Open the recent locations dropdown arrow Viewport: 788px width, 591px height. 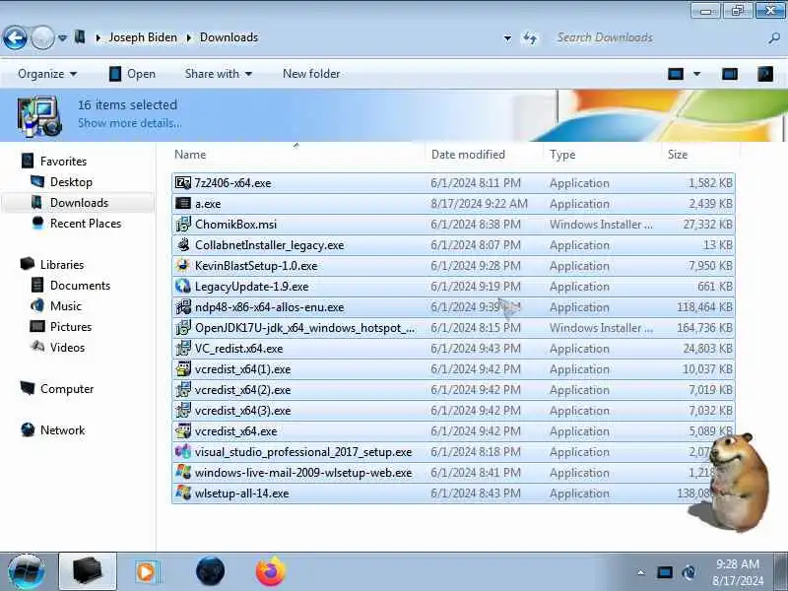tap(62, 37)
